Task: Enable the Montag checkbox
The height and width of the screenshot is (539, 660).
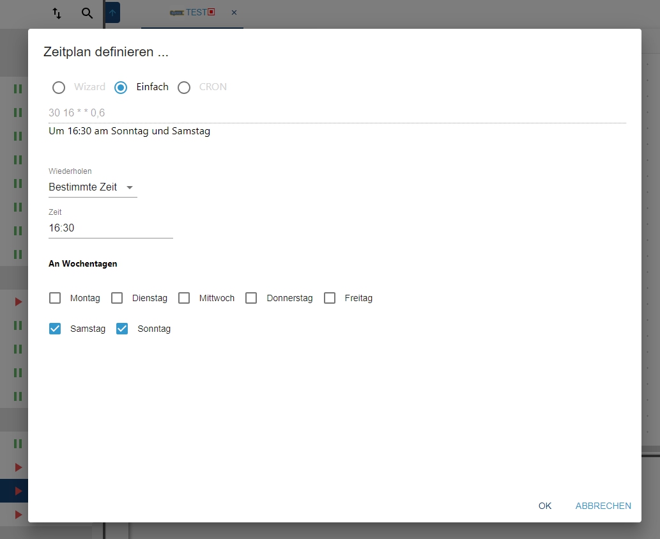Action: [55, 297]
